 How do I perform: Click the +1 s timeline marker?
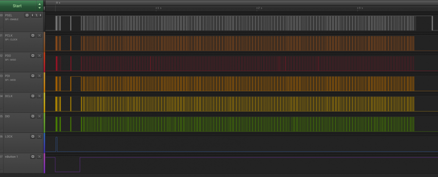(x=158, y=8)
